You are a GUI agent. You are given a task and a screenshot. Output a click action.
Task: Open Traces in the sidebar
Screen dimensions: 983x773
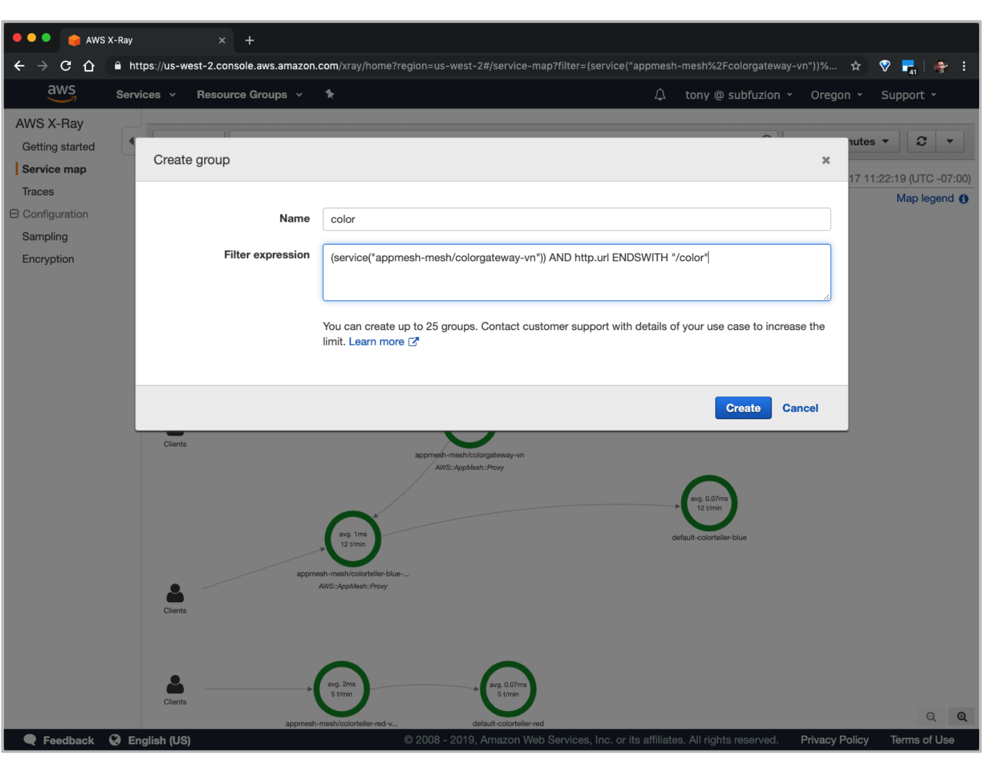pyautogui.click(x=38, y=192)
